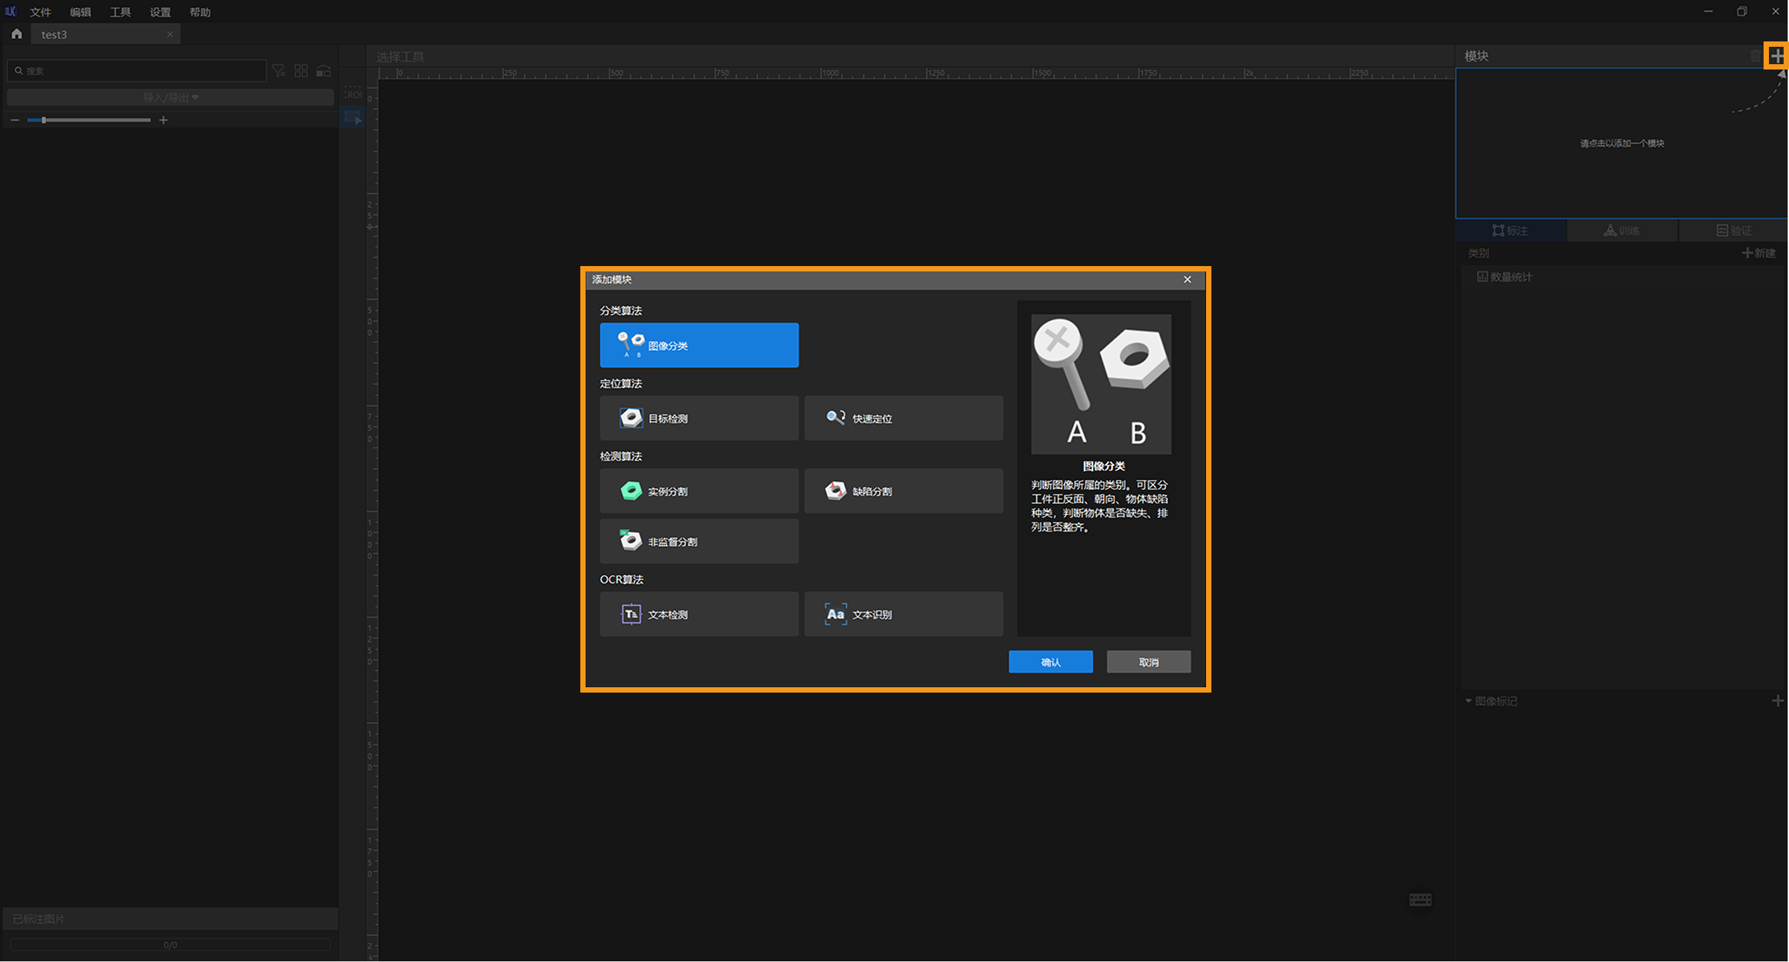Choose the 目标检测 module
The width and height of the screenshot is (1789, 962).
[699, 418]
